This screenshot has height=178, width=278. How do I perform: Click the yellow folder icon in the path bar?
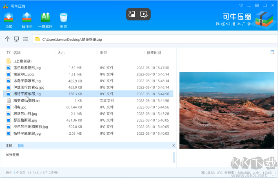(38, 39)
